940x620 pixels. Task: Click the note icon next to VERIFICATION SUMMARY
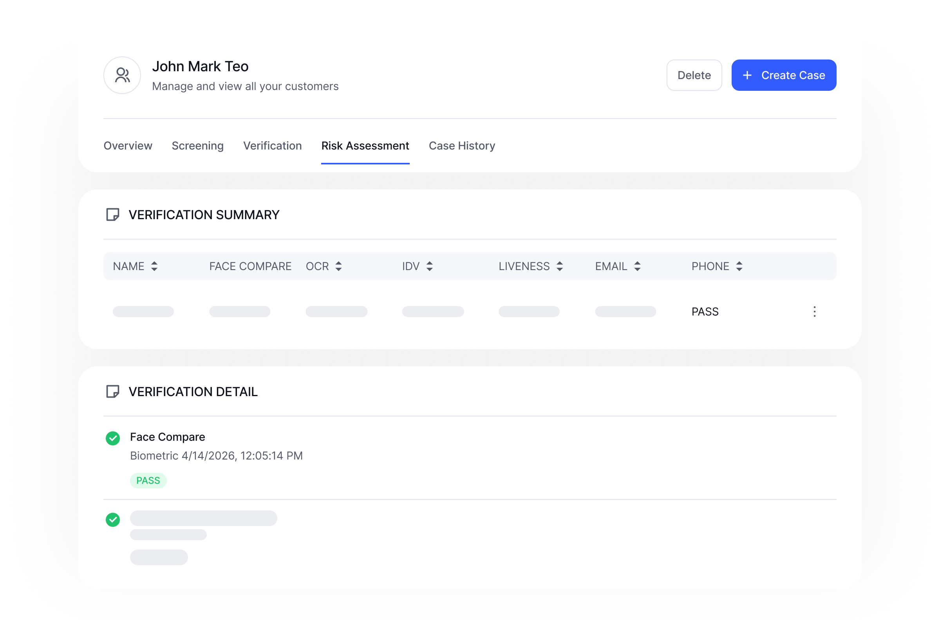113,215
